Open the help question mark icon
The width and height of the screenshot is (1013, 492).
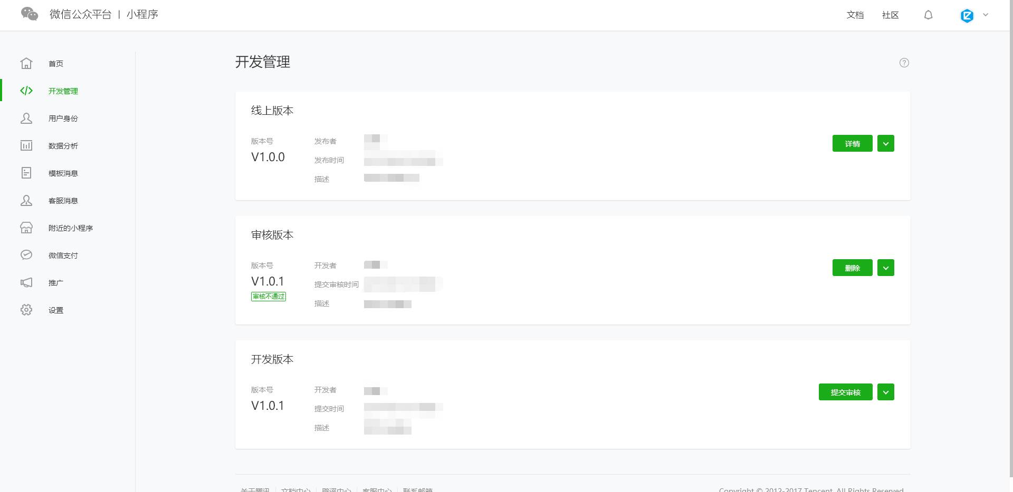(904, 63)
